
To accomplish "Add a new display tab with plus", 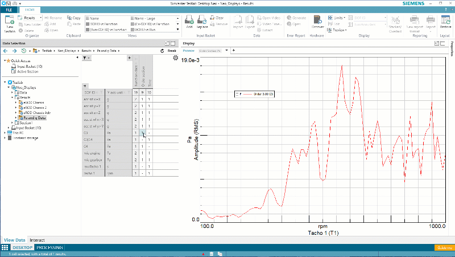I will (233, 51).
